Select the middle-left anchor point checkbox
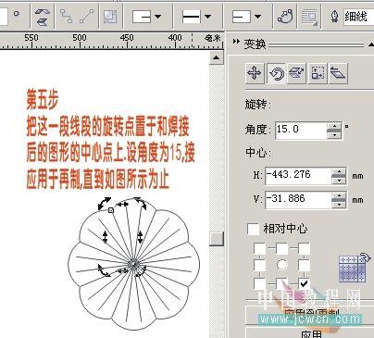 coord(259,265)
